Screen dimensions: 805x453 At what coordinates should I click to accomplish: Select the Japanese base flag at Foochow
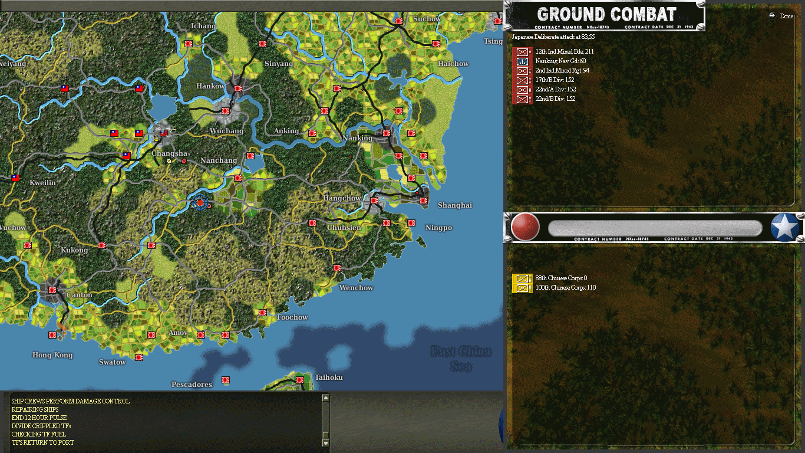tap(263, 313)
